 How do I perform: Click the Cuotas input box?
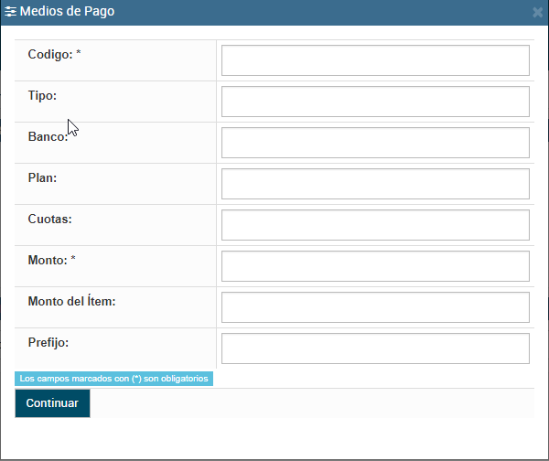[x=375, y=225]
